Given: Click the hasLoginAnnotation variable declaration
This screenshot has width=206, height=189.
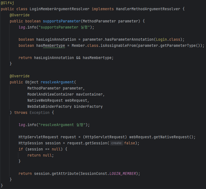Looking at the screenshot, I should (56, 39).
